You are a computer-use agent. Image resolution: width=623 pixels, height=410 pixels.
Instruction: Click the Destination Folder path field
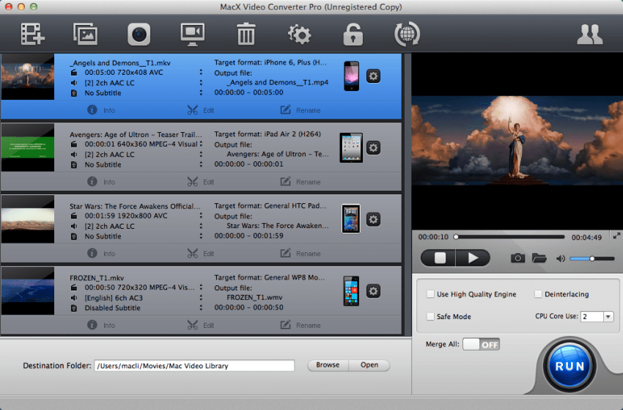point(194,365)
